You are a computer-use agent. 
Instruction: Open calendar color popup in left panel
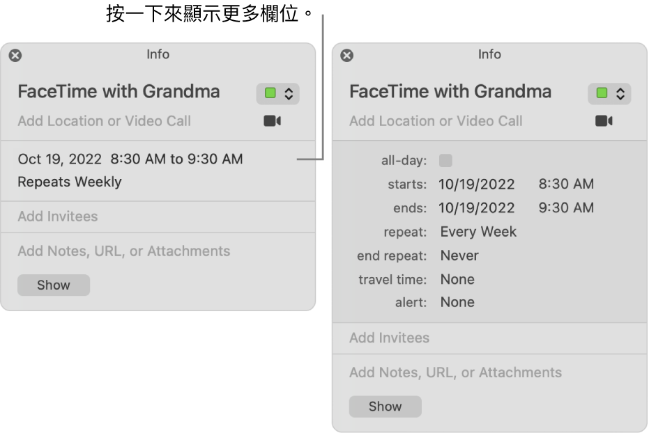pyautogui.click(x=278, y=93)
